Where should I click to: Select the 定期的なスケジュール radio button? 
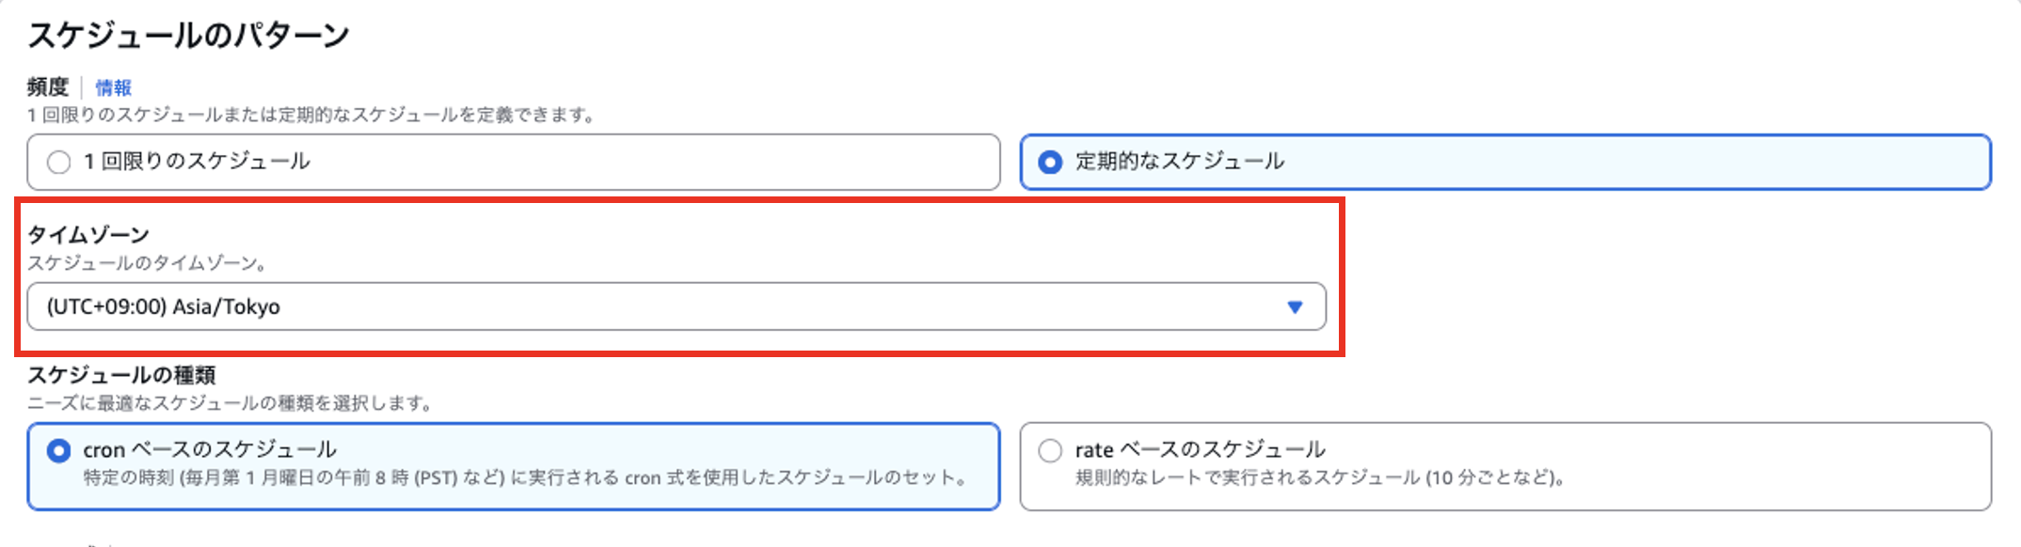[x=1050, y=162]
